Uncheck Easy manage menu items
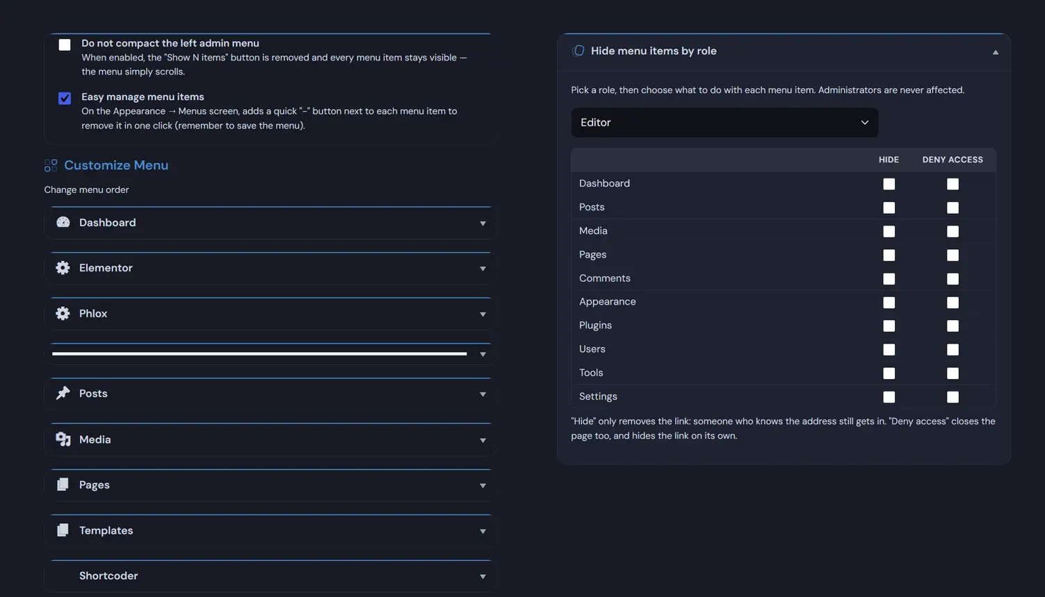Viewport: 1045px width, 597px height. click(65, 98)
